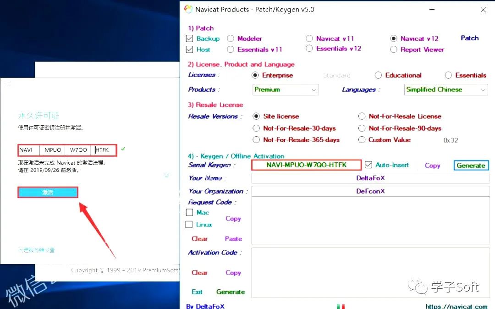Toggle the Mac checkbox

tap(189, 212)
